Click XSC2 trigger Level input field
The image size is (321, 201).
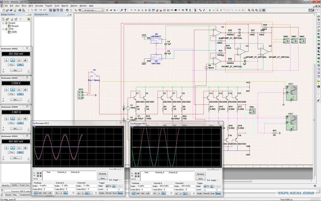pyautogui.click(x=112, y=189)
